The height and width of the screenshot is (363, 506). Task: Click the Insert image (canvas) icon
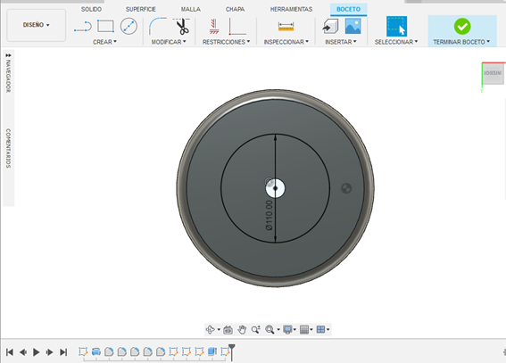[x=353, y=26]
